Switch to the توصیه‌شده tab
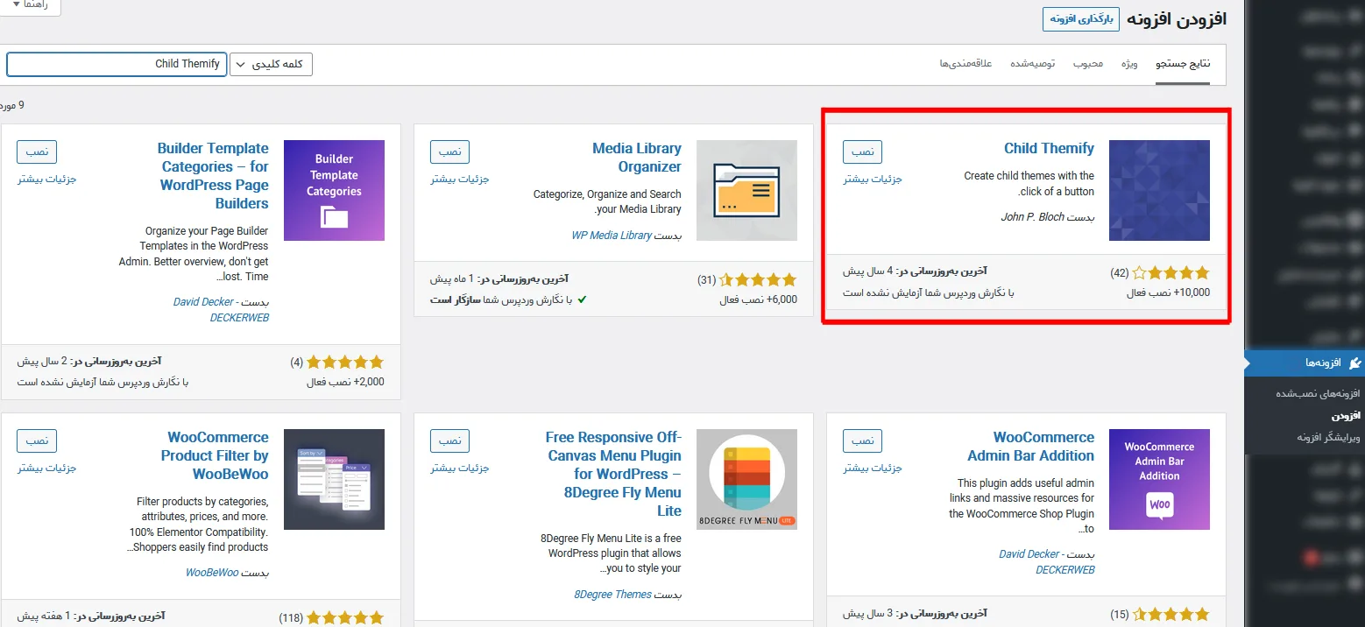This screenshot has width=1365, height=627. 1033,64
